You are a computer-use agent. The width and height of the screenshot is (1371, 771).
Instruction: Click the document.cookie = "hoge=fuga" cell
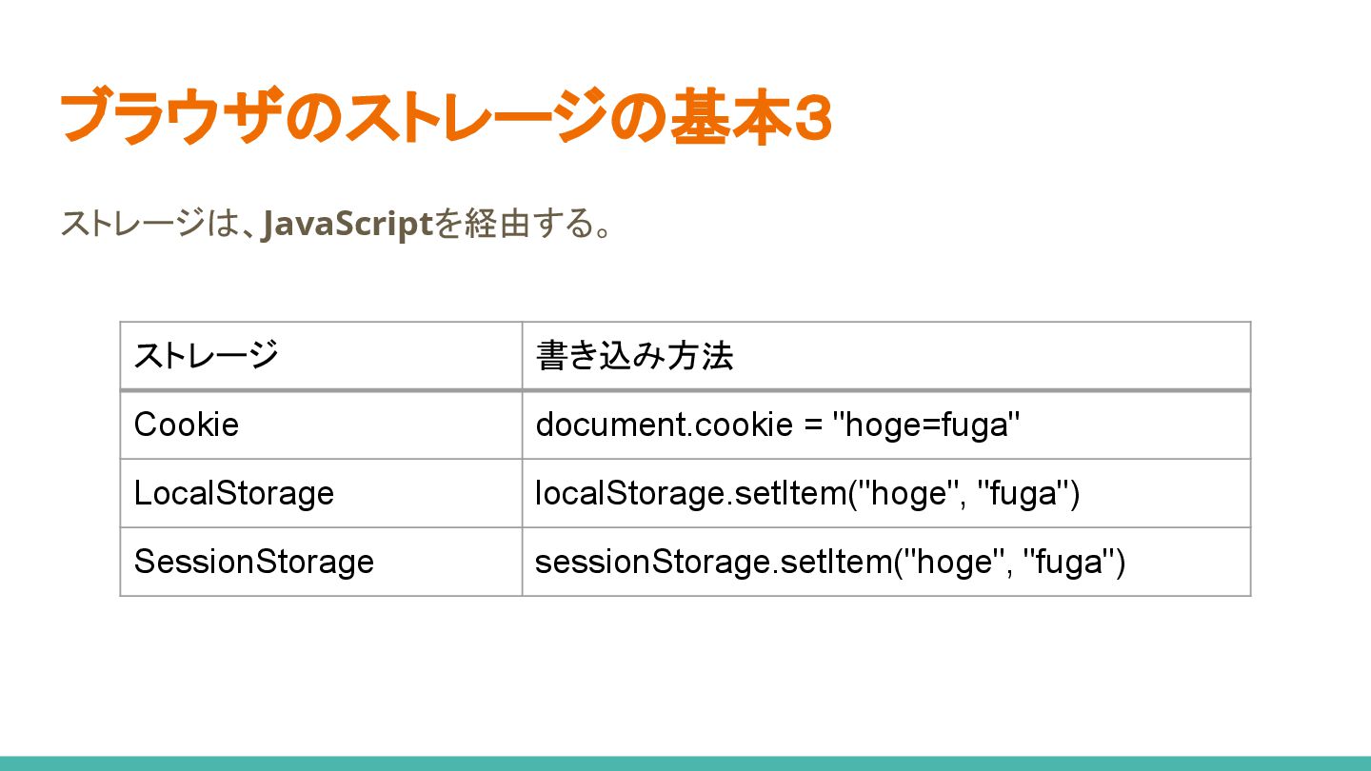885,425
